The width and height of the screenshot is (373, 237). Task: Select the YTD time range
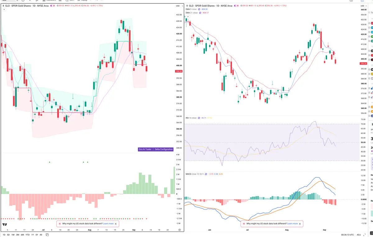tap(28, 235)
